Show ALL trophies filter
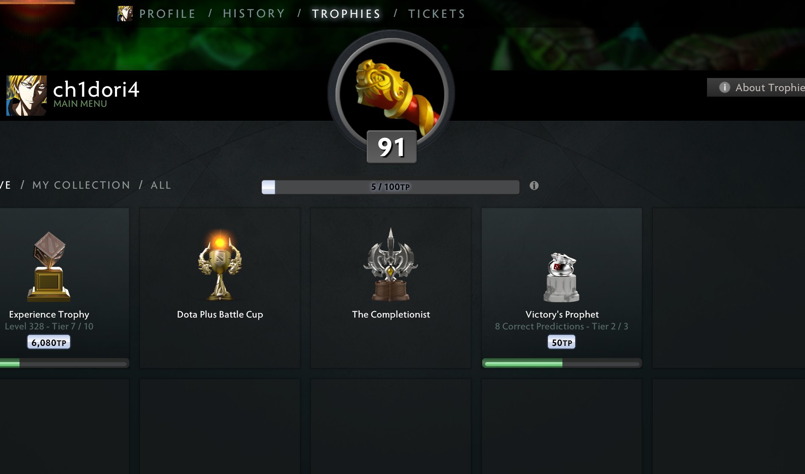The height and width of the screenshot is (474, 805). point(161,185)
